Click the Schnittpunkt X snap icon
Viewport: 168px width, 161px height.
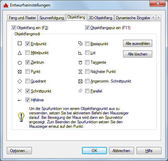[20, 91]
